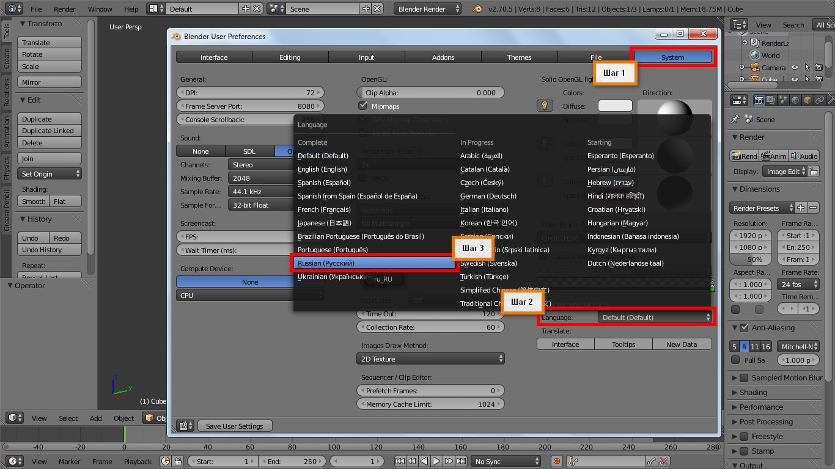The width and height of the screenshot is (835, 469).
Task: Open the Render Layers properties tab icon
Action: (x=771, y=100)
